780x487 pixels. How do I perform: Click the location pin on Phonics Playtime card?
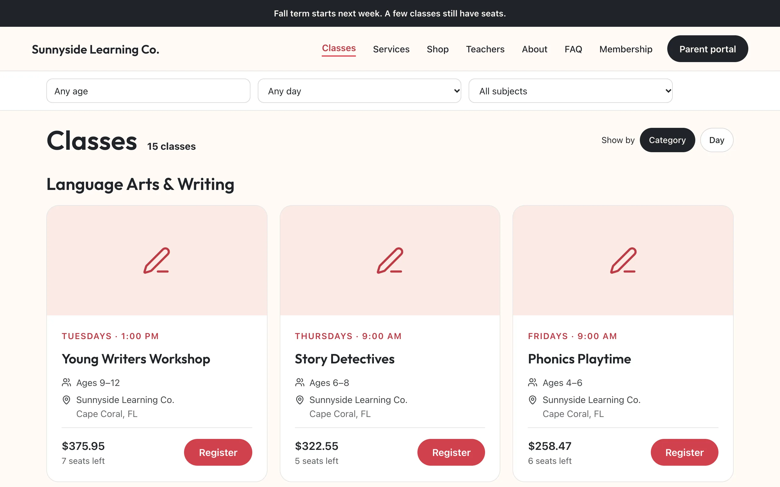(x=533, y=400)
